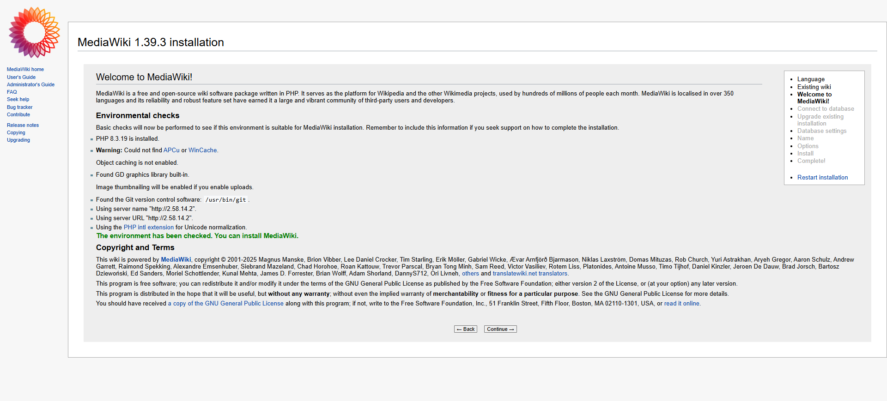Click the 'Complete!' step
Viewport: 887px width, 401px height.
click(811, 161)
